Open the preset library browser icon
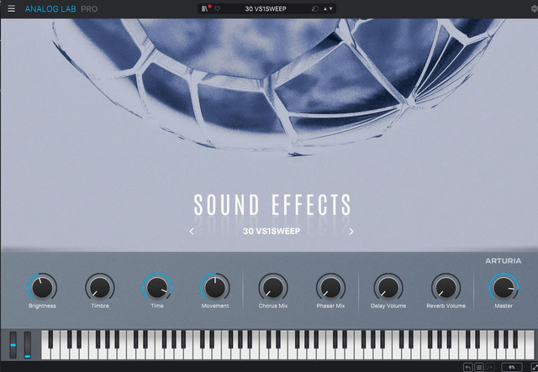538x372 pixels. click(x=204, y=8)
